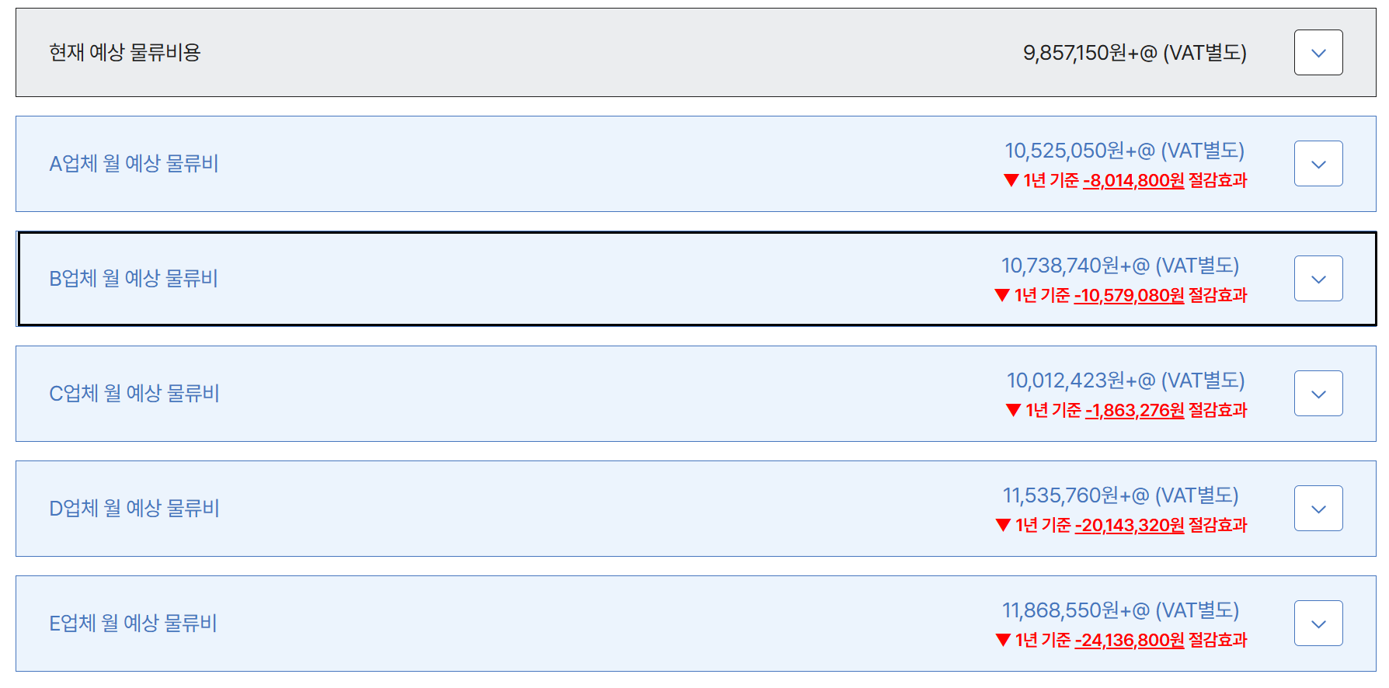Click the red triangle icon in E업체 row
The width and height of the screenshot is (1389, 688).
[1003, 641]
